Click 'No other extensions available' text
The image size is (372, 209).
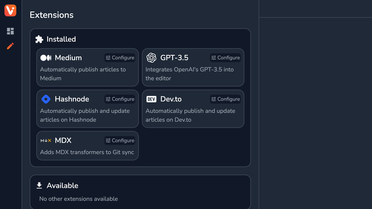coord(78,199)
